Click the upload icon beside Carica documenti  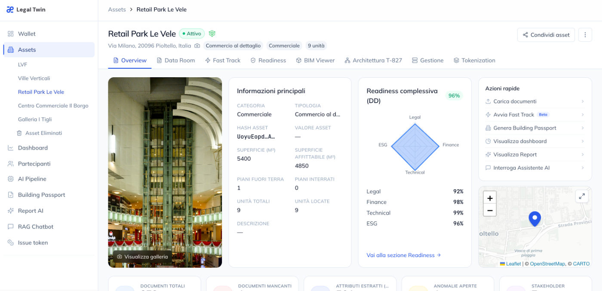pyautogui.click(x=488, y=101)
